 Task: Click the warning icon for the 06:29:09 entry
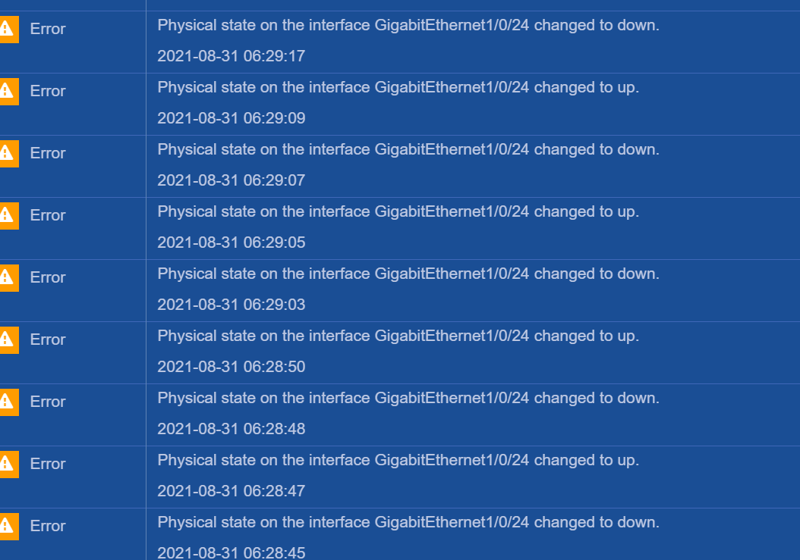click(8, 91)
